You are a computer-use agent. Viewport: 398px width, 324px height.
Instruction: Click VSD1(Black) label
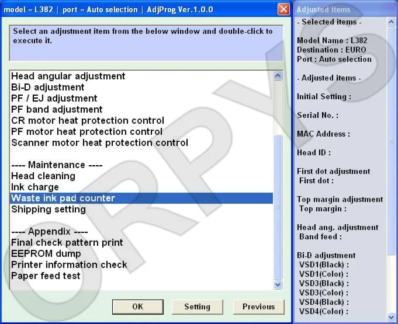point(324,265)
